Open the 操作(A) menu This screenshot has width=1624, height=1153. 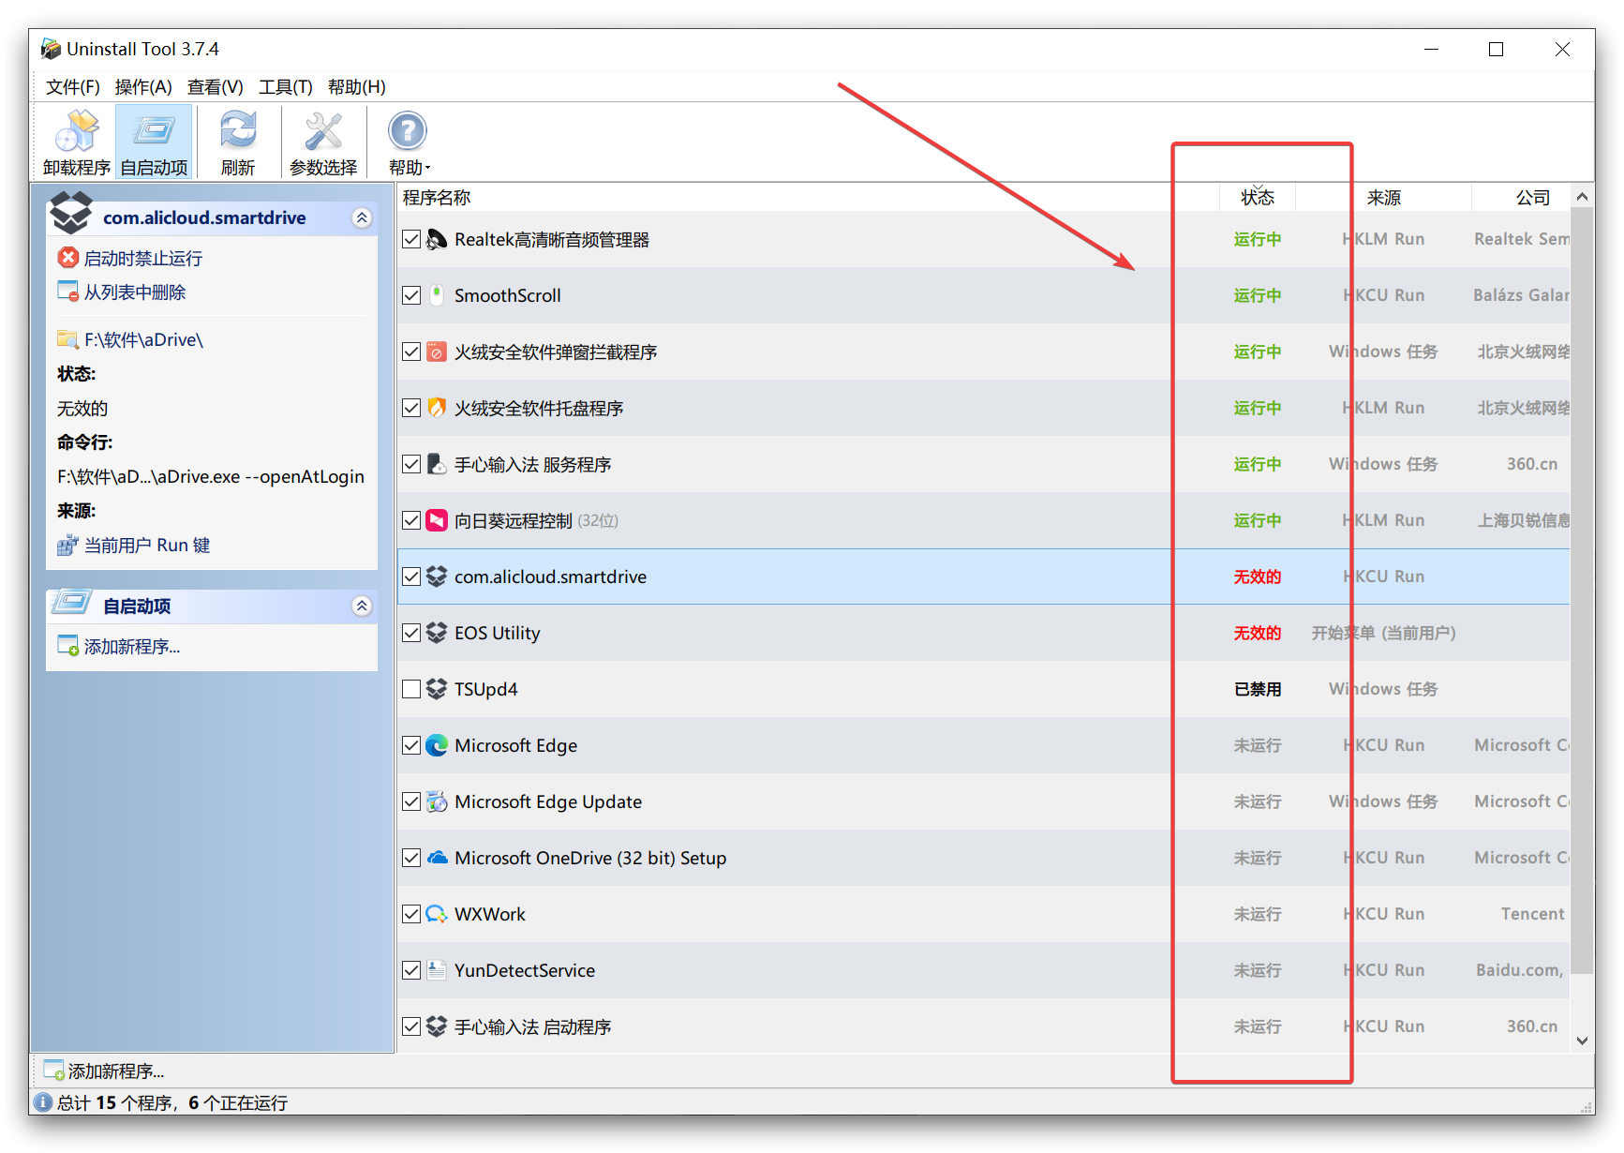143,86
